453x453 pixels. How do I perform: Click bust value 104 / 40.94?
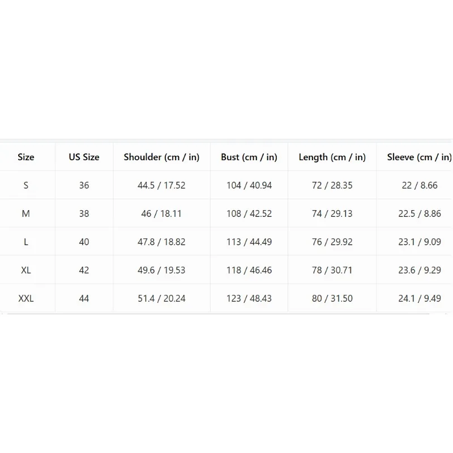(x=249, y=185)
